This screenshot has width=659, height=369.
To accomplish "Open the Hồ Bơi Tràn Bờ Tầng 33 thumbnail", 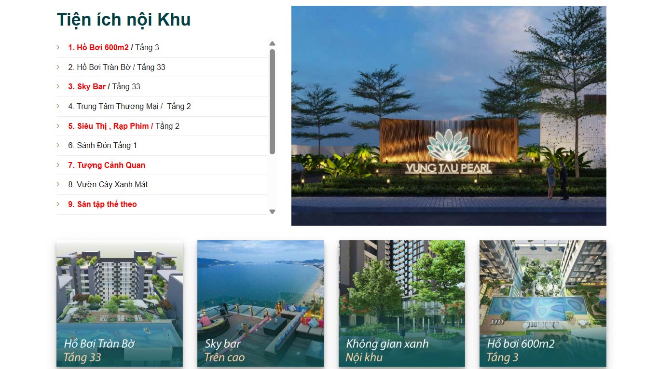I will [120, 303].
